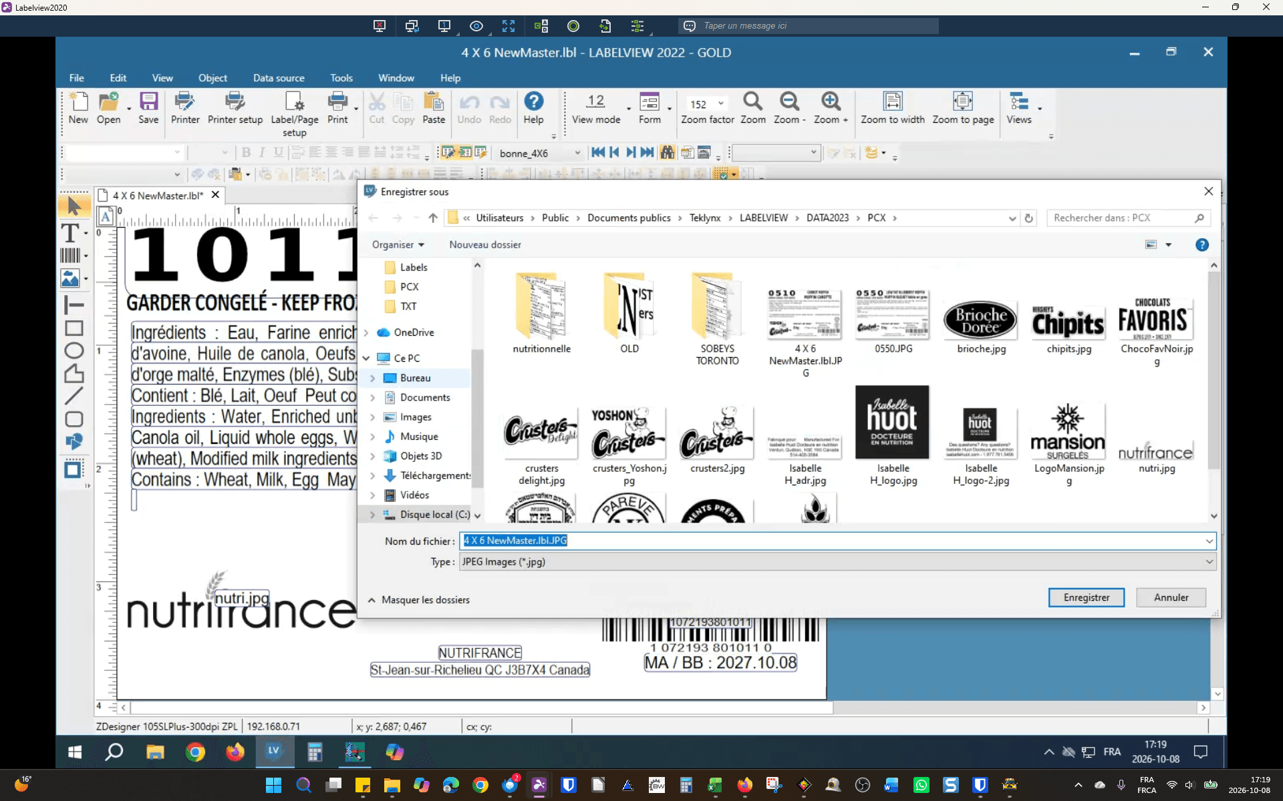Collapse folders with Masquer les dossiers
This screenshot has height=801, width=1283.
click(x=418, y=599)
